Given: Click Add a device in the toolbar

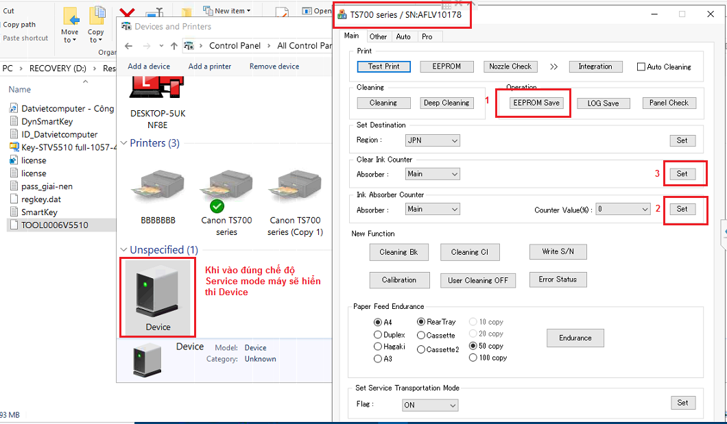Looking at the screenshot, I should pos(149,66).
